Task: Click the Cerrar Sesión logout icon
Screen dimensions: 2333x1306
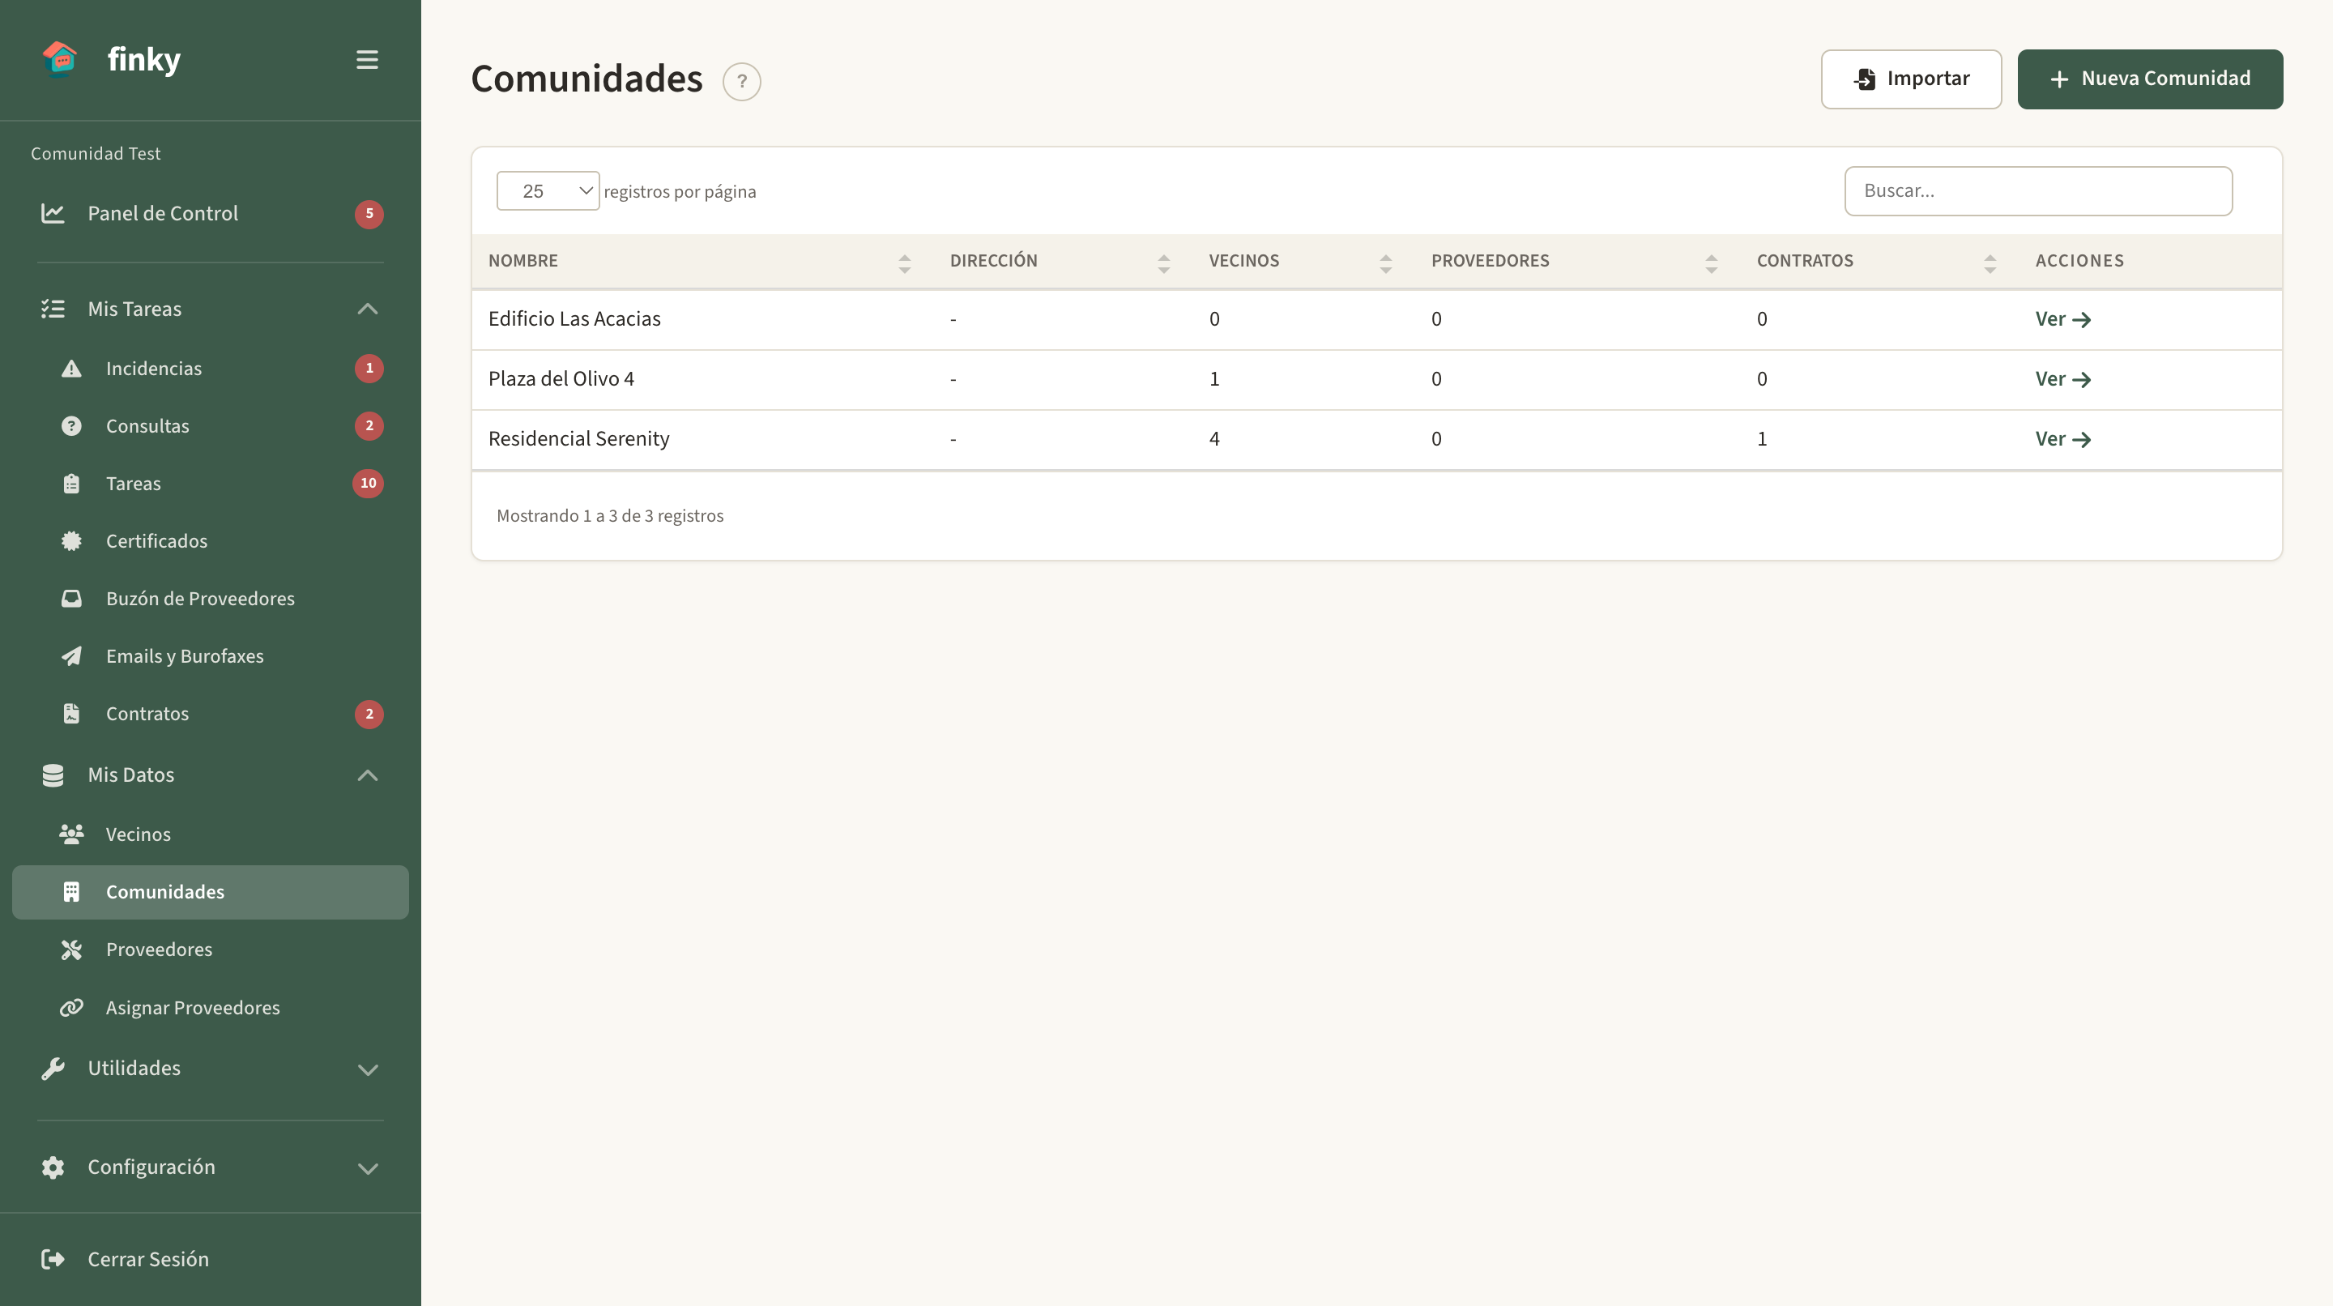Action: coord(53,1259)
